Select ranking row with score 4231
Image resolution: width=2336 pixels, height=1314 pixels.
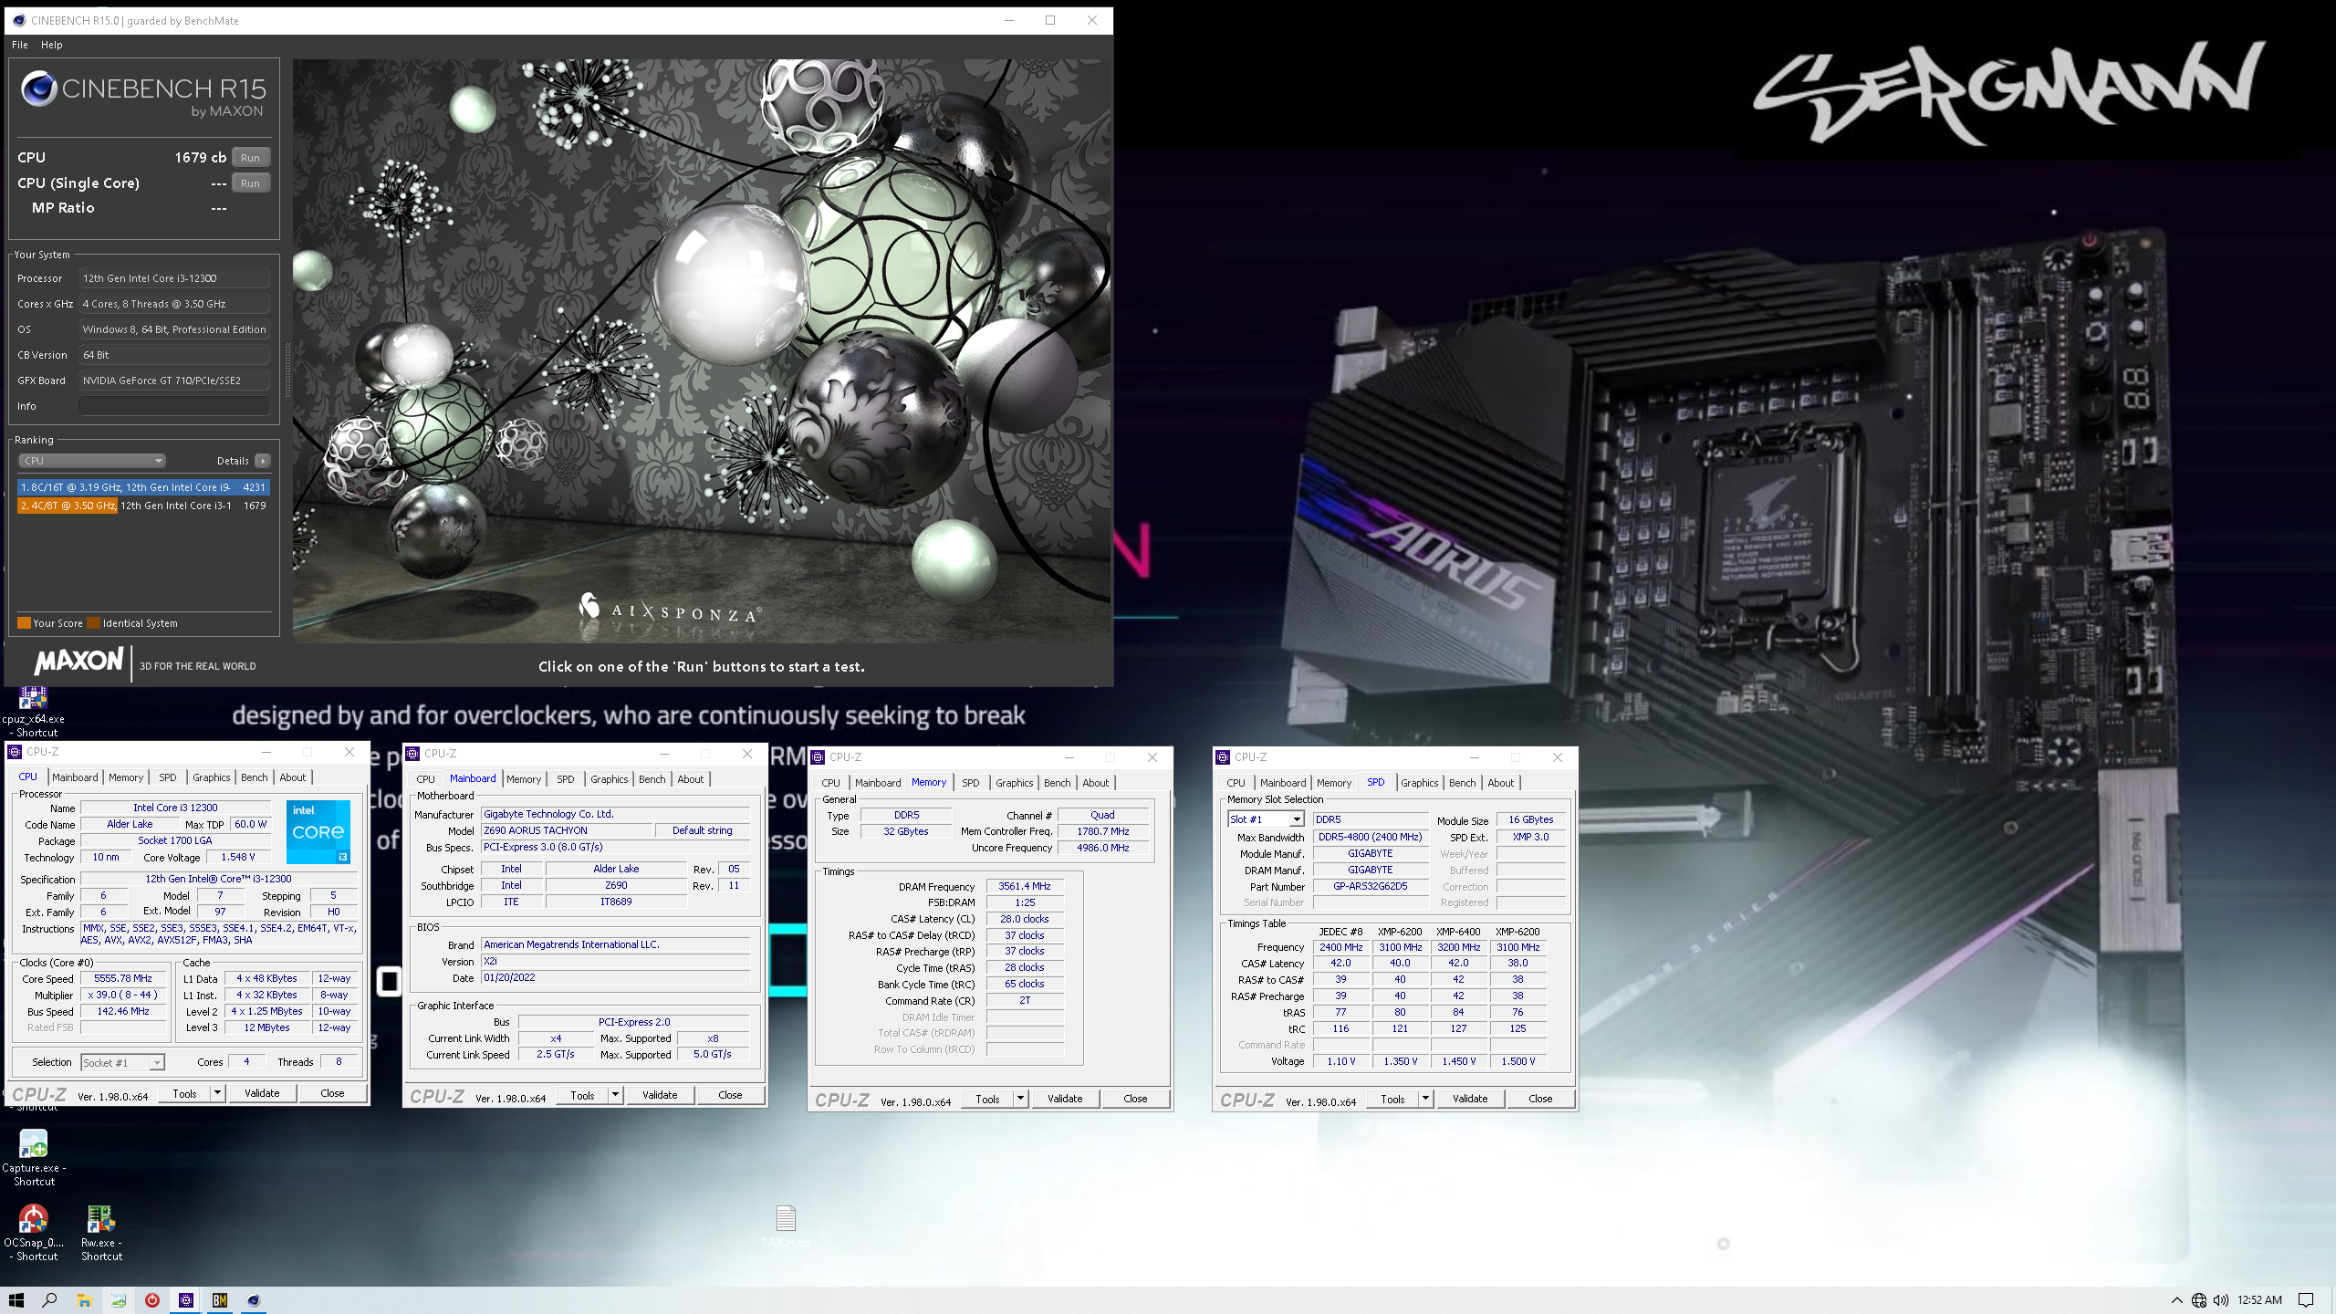coord(143,487)
